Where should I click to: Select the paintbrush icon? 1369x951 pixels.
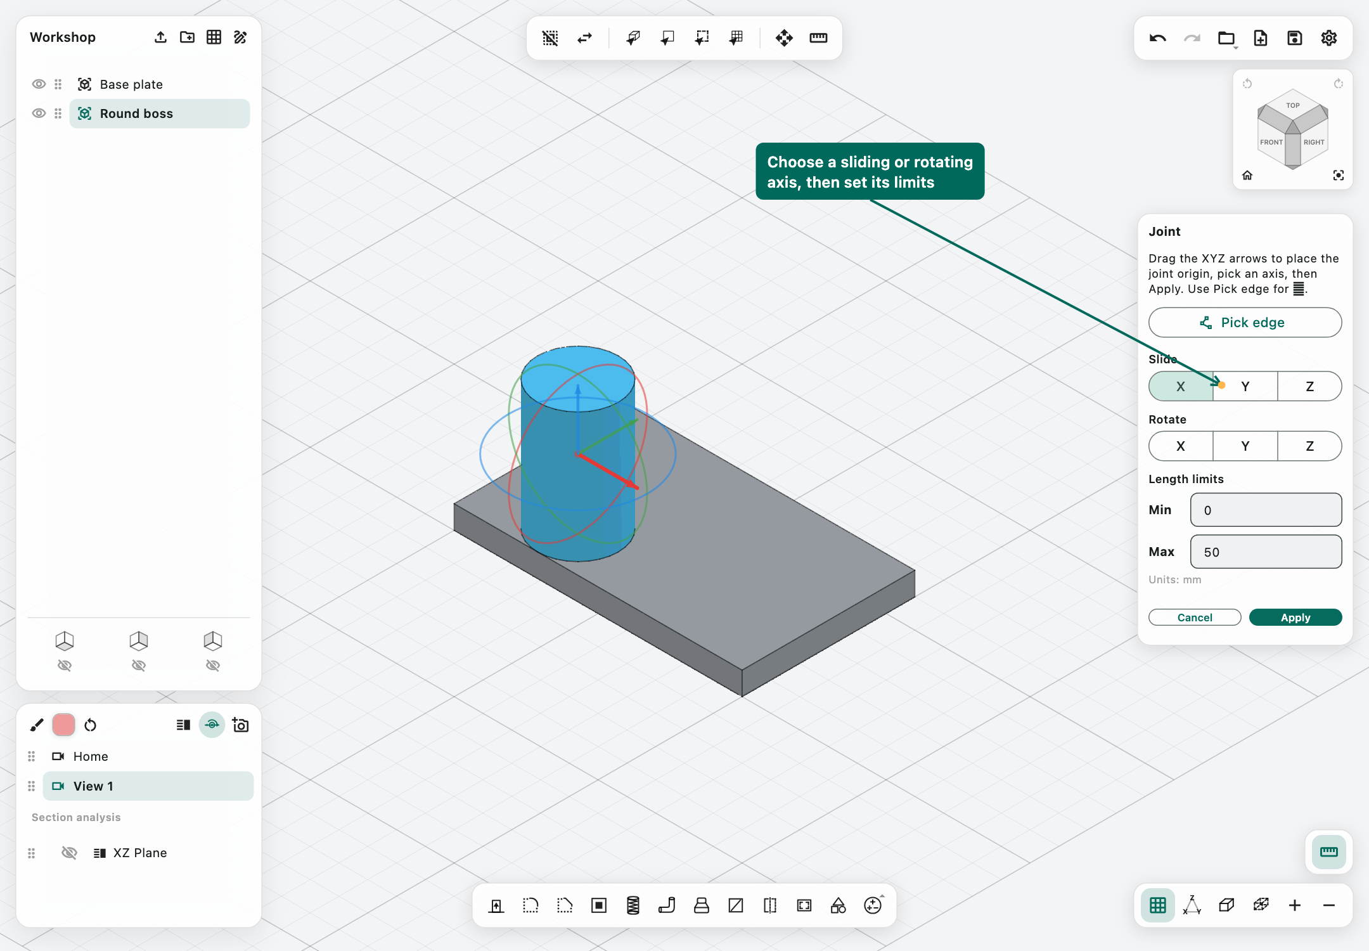[37, 725]
